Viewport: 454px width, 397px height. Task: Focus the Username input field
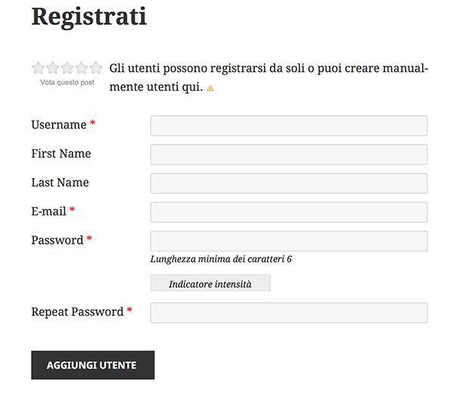point(289,126)
